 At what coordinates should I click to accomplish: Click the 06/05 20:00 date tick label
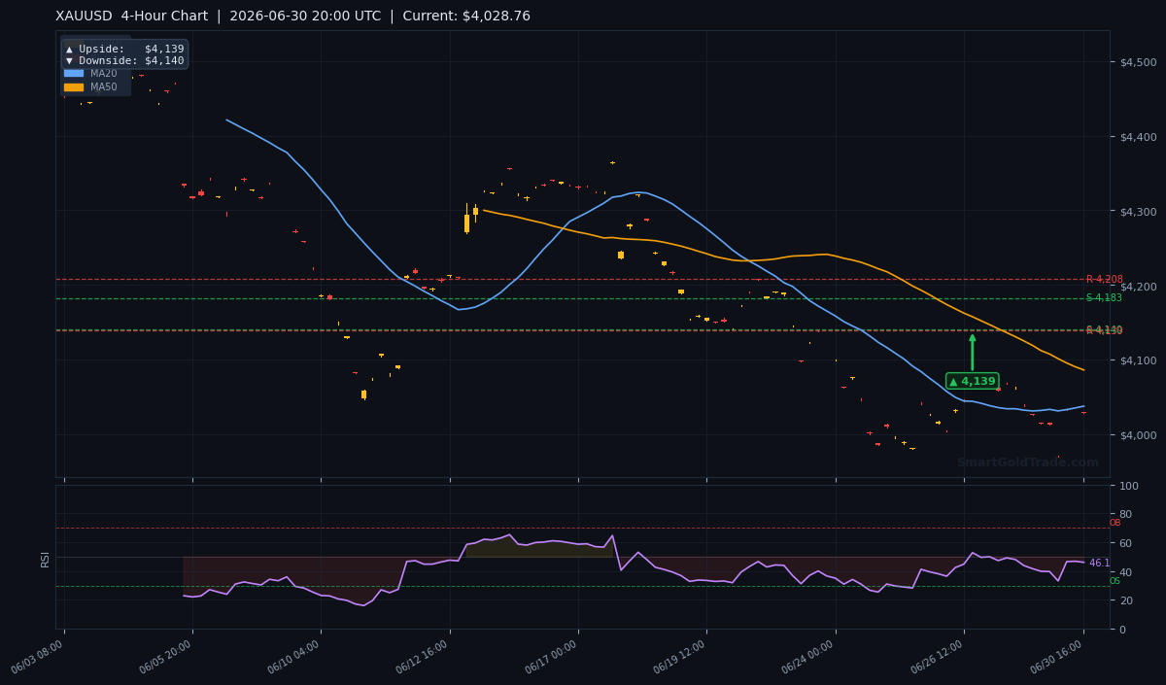[167, 658]
